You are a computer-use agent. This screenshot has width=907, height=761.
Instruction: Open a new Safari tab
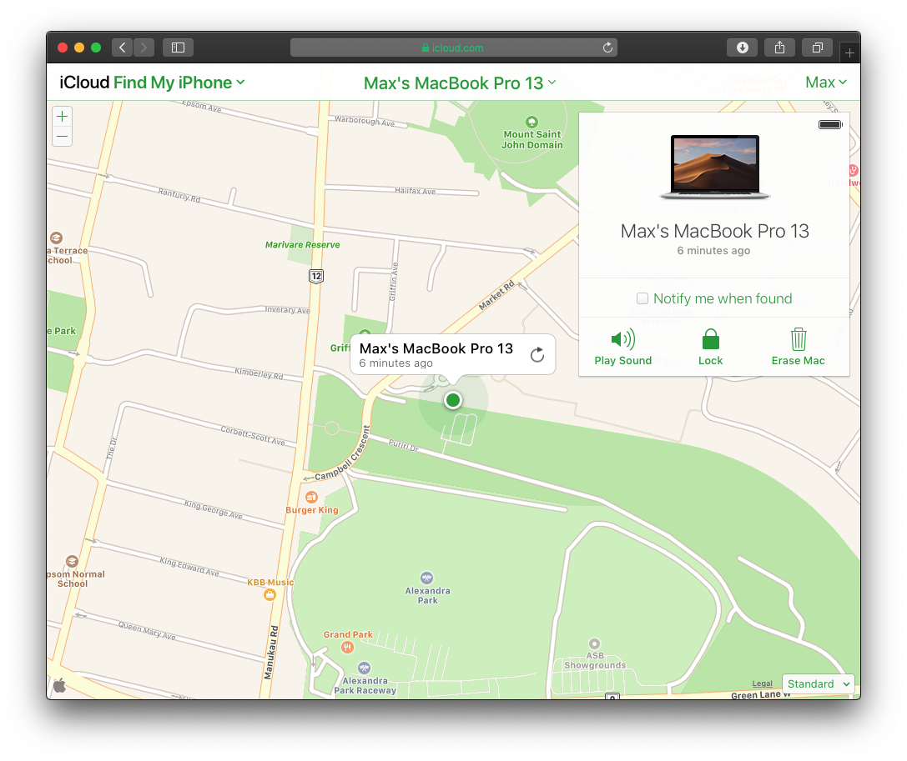tap(849, 53)
